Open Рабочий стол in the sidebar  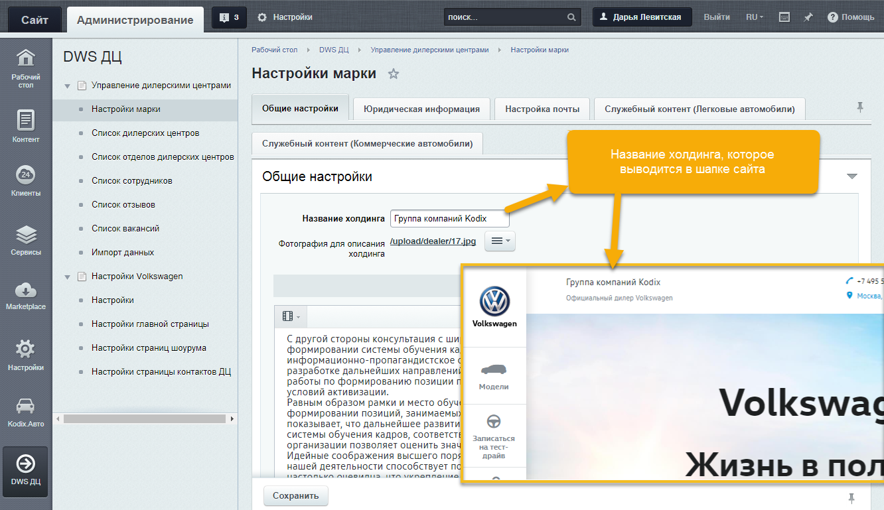point(25,68)
